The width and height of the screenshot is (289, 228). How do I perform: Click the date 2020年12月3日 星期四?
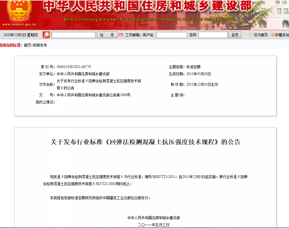pos(20,35)
